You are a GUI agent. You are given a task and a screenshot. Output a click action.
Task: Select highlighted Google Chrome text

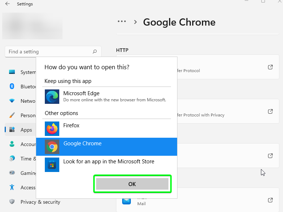[82, 143]
